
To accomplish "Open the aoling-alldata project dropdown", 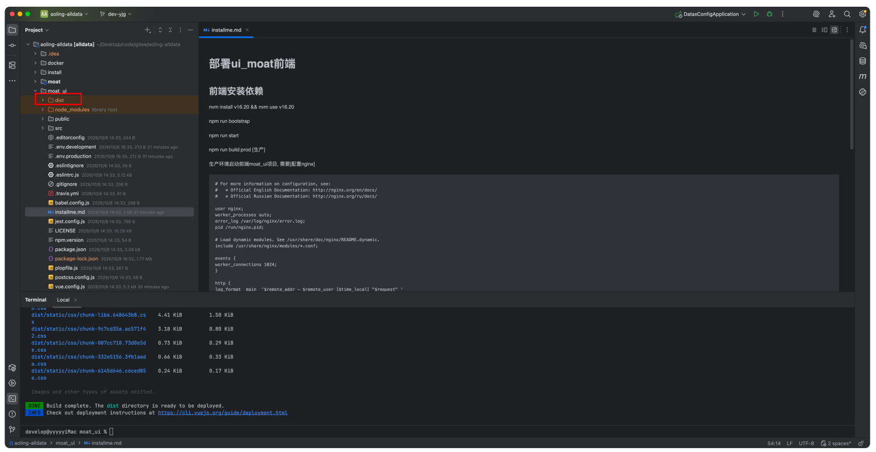I will click(x=64, y=14).
